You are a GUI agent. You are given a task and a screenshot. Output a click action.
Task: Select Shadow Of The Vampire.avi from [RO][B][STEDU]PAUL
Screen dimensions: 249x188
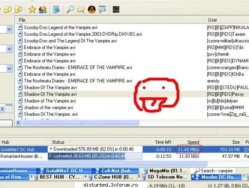pyautogui.click(x=50, y=87)
